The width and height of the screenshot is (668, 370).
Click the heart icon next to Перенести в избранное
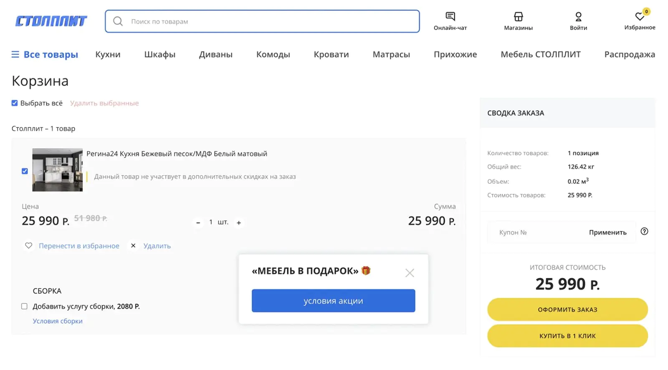point(28,246)
